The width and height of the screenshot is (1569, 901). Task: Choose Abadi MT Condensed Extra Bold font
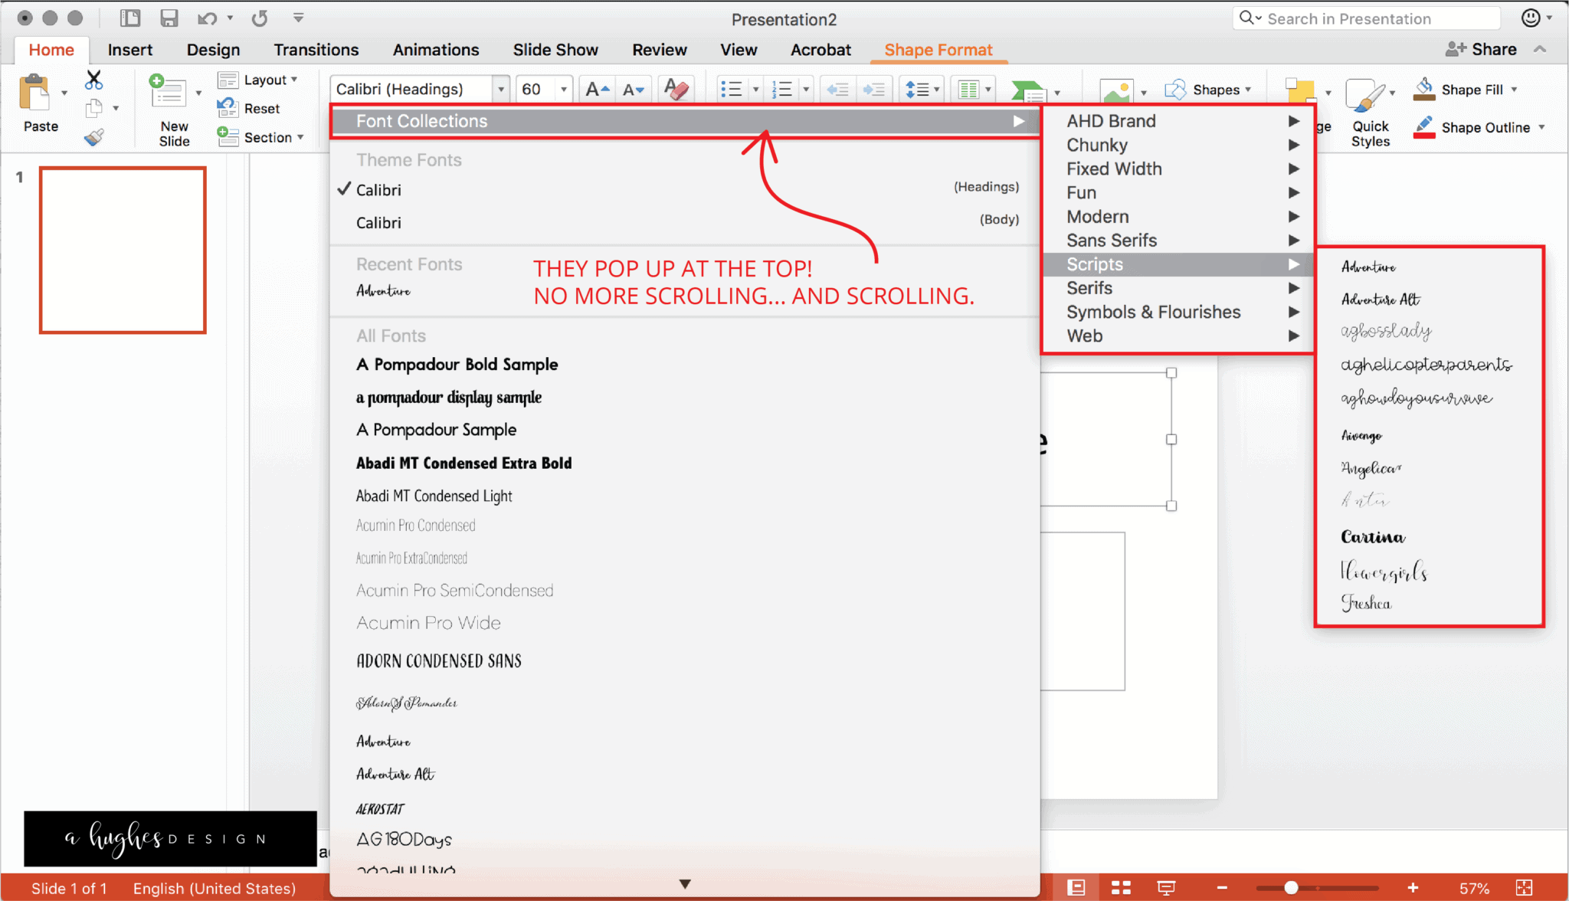click(x=463, y=463)
